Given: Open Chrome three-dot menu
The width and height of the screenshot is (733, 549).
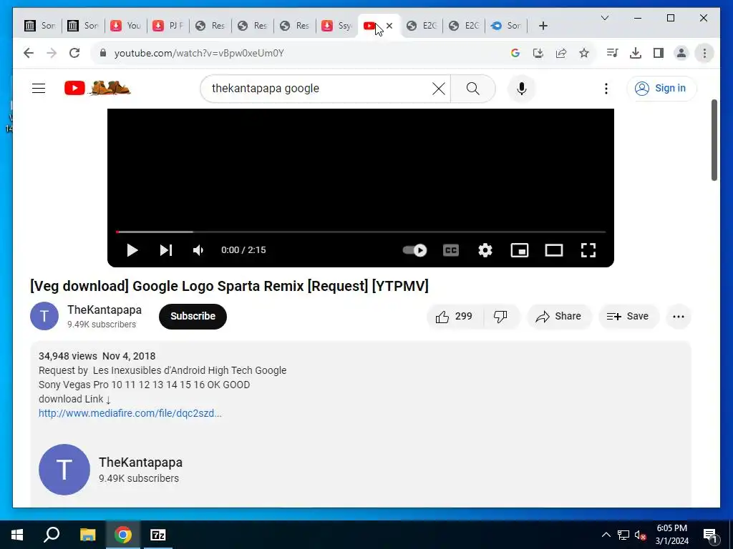Looking at the screenshot, I should coord(704,53).
